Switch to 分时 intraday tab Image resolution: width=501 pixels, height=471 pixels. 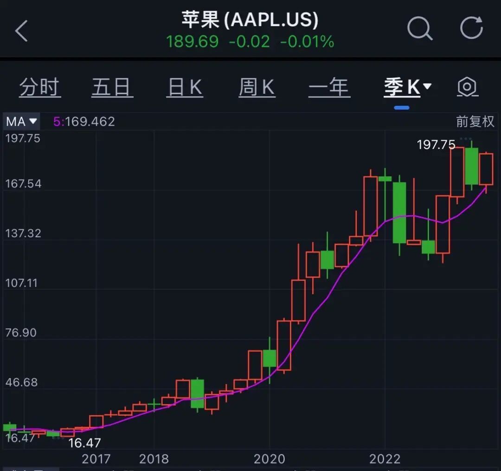[x=39, y=87]
